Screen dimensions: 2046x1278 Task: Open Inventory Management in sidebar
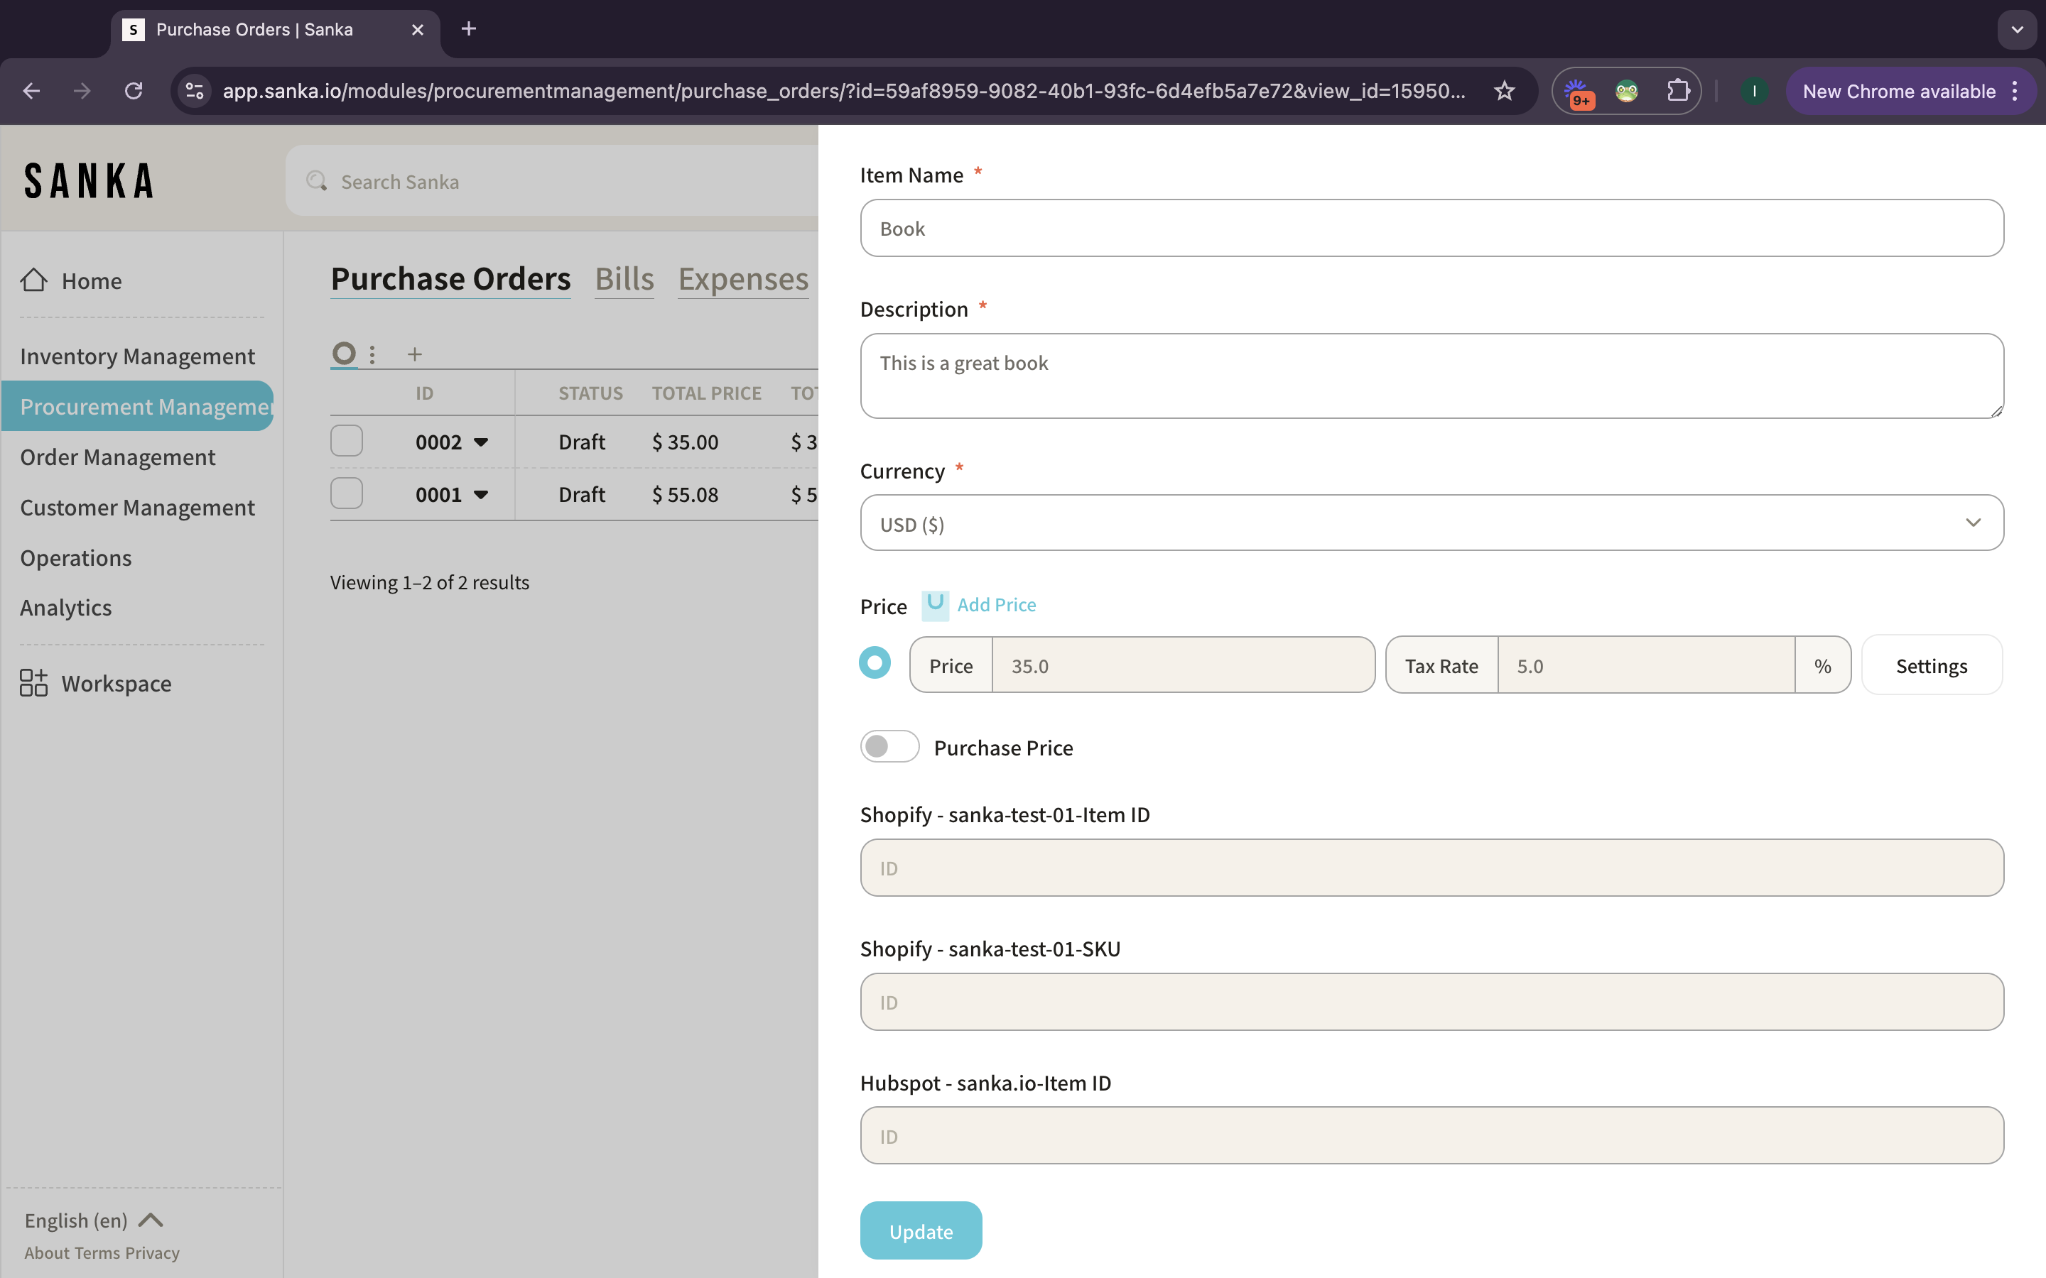pyautogui.click(x=137, y=356)
